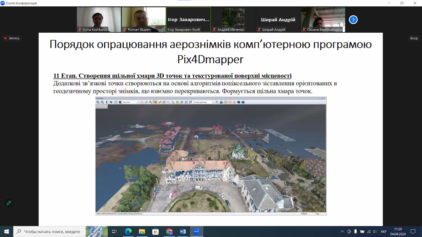The width and height of the screenshot is (422, 237).
Task: Click the camera snapshot icon in 3D Viewer
Action: click(243, 102)
